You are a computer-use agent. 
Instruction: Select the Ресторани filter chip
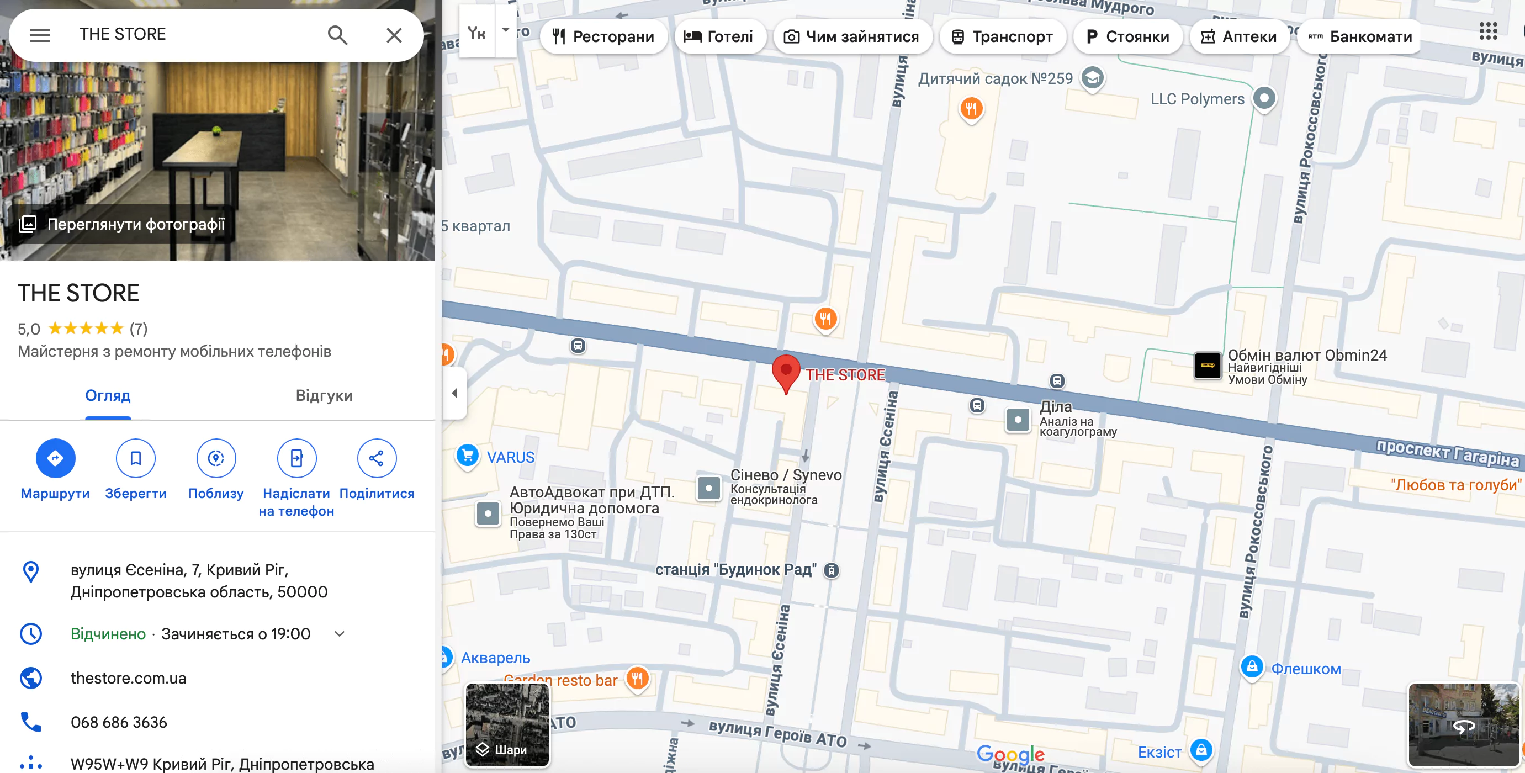click(x=603, y=36)
